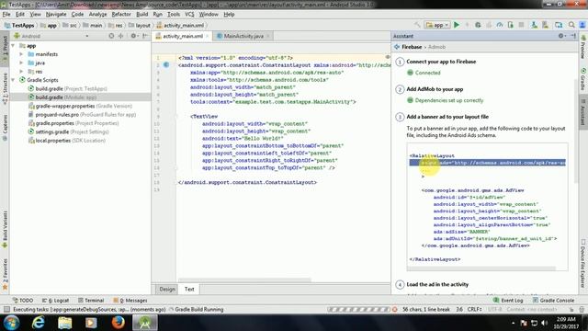The width and height of the screenshot is (588, 331).
Task: Click the Windows Start button
Action: [x=12, y=323]
